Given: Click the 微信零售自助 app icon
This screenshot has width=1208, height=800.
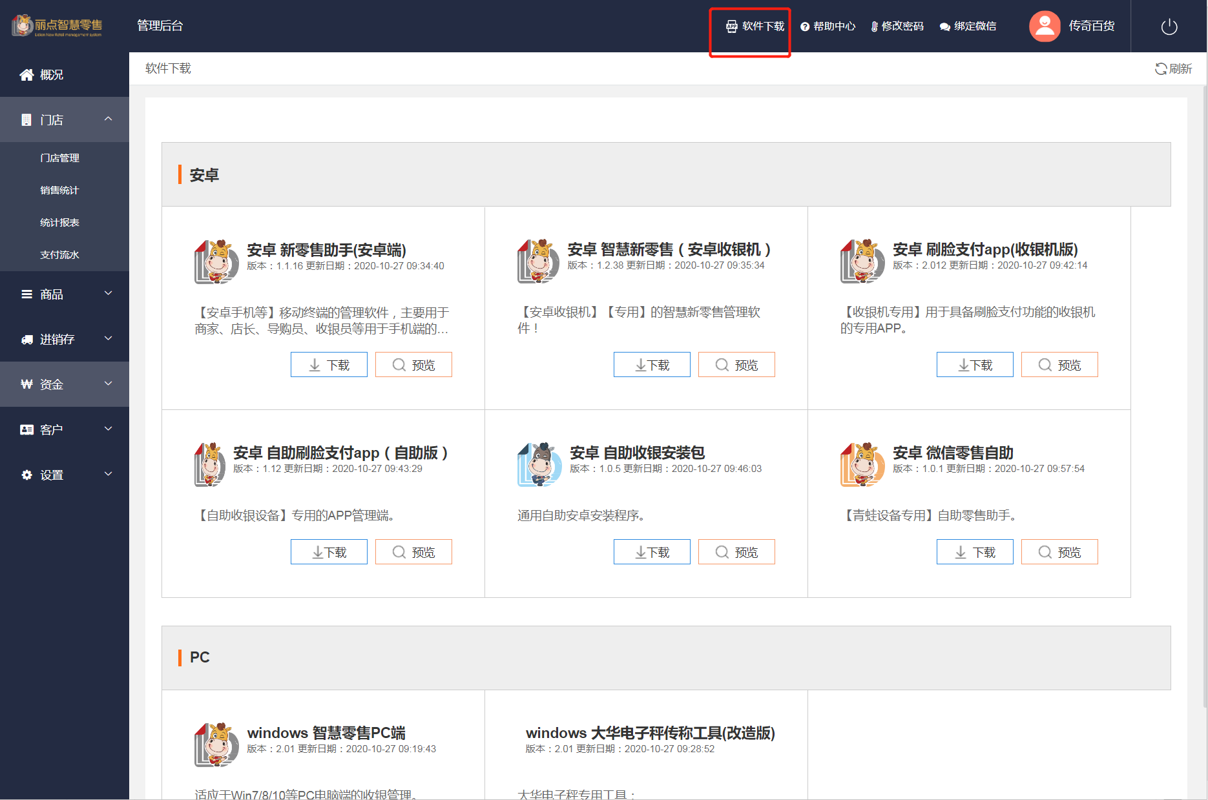Looking at the screenshot, I should coord(862,464).
